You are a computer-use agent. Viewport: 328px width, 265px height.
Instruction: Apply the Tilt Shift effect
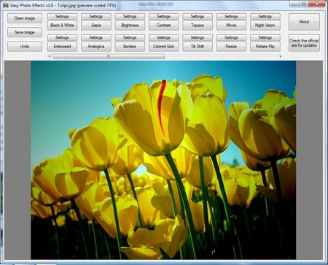point(198,47)
